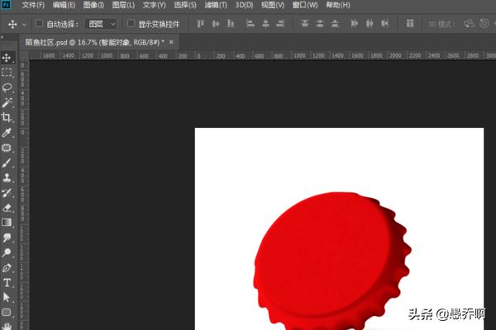Open the 窗口(W) menu

pyautogui.click(x=304, y=5)
